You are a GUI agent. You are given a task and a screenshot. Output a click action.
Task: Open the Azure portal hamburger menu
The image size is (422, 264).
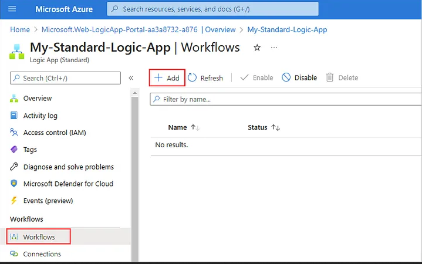tap(12, 9)
